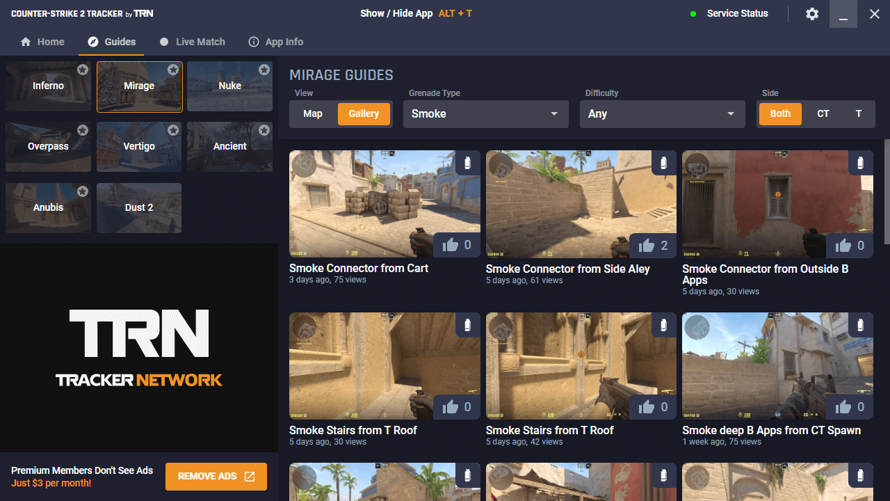The height and width of the screenshot is (501, 890).
Task: Click smoke grenade icon on Side Aley guide
Action: (x=665, y=163)
